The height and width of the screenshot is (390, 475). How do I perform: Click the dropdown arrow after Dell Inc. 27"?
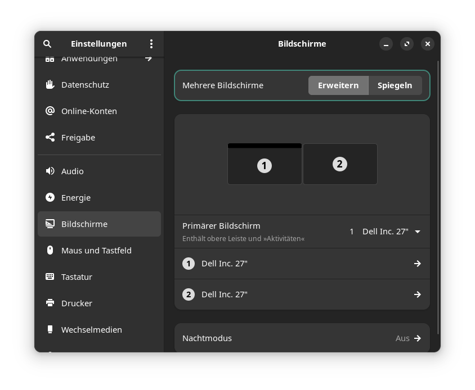418,232
